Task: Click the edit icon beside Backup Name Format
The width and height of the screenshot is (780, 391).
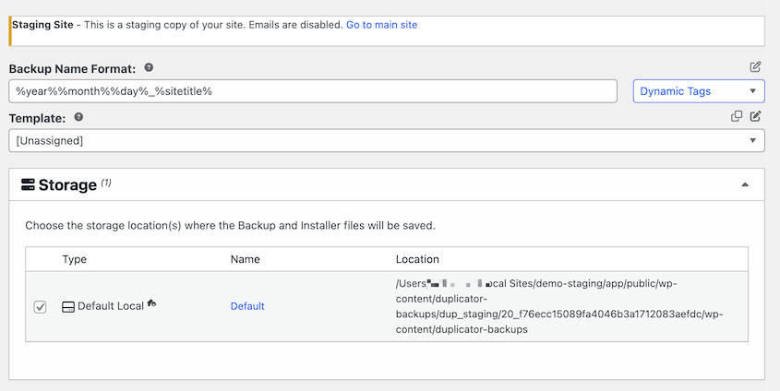Action: pyautogui.click(x=755, y=66)
